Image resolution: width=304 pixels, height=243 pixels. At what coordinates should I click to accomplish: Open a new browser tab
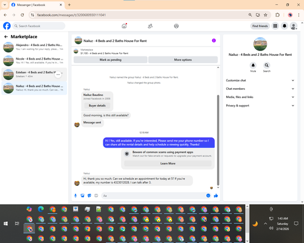click(69, 5)
